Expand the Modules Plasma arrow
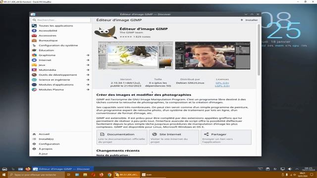317x178 pixels. [88, 89]
